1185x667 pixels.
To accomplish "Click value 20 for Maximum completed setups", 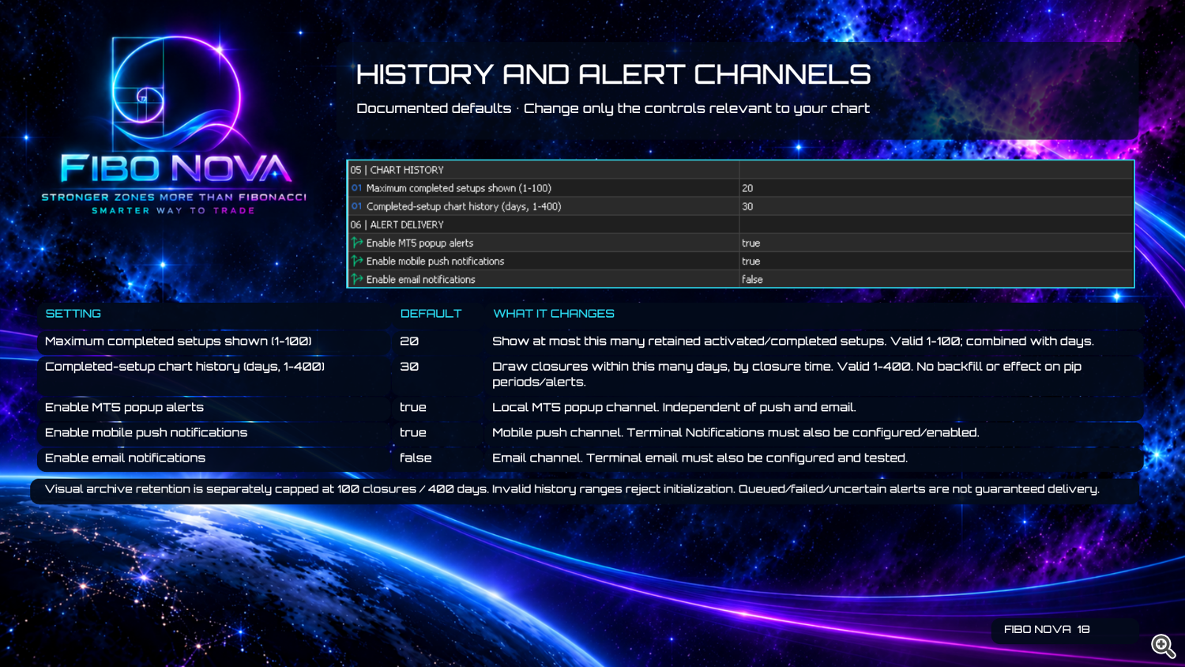I will point(747,188).
